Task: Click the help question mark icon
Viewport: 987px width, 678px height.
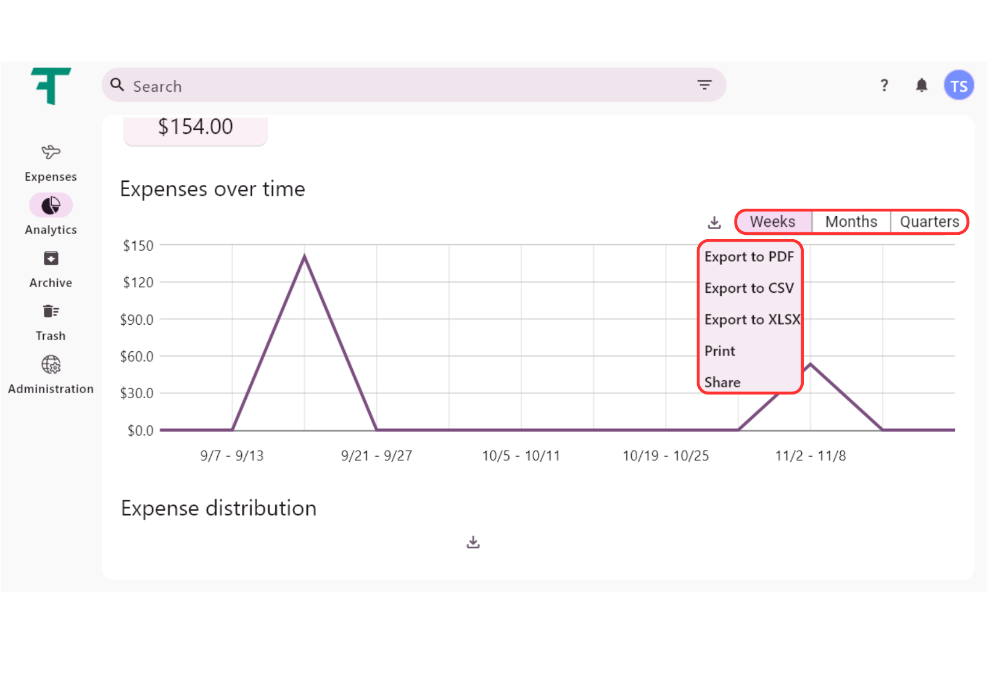Action: [x=884, y=86]
